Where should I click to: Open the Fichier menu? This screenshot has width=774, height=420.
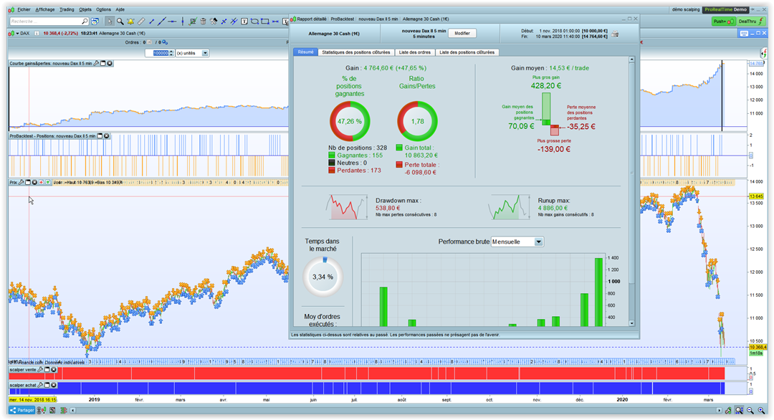(24, 9)
